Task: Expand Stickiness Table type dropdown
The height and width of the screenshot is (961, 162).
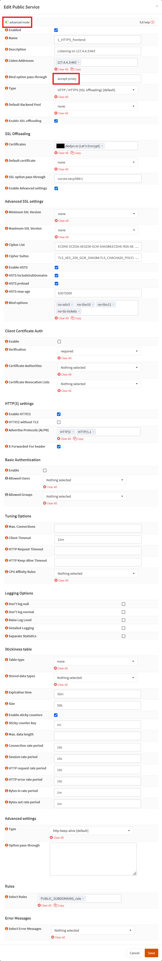Action: click(x=95, y=661)
